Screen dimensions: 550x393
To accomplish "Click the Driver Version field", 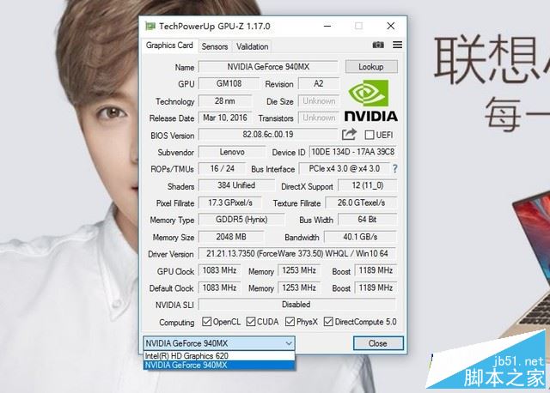I will (297, 253).
